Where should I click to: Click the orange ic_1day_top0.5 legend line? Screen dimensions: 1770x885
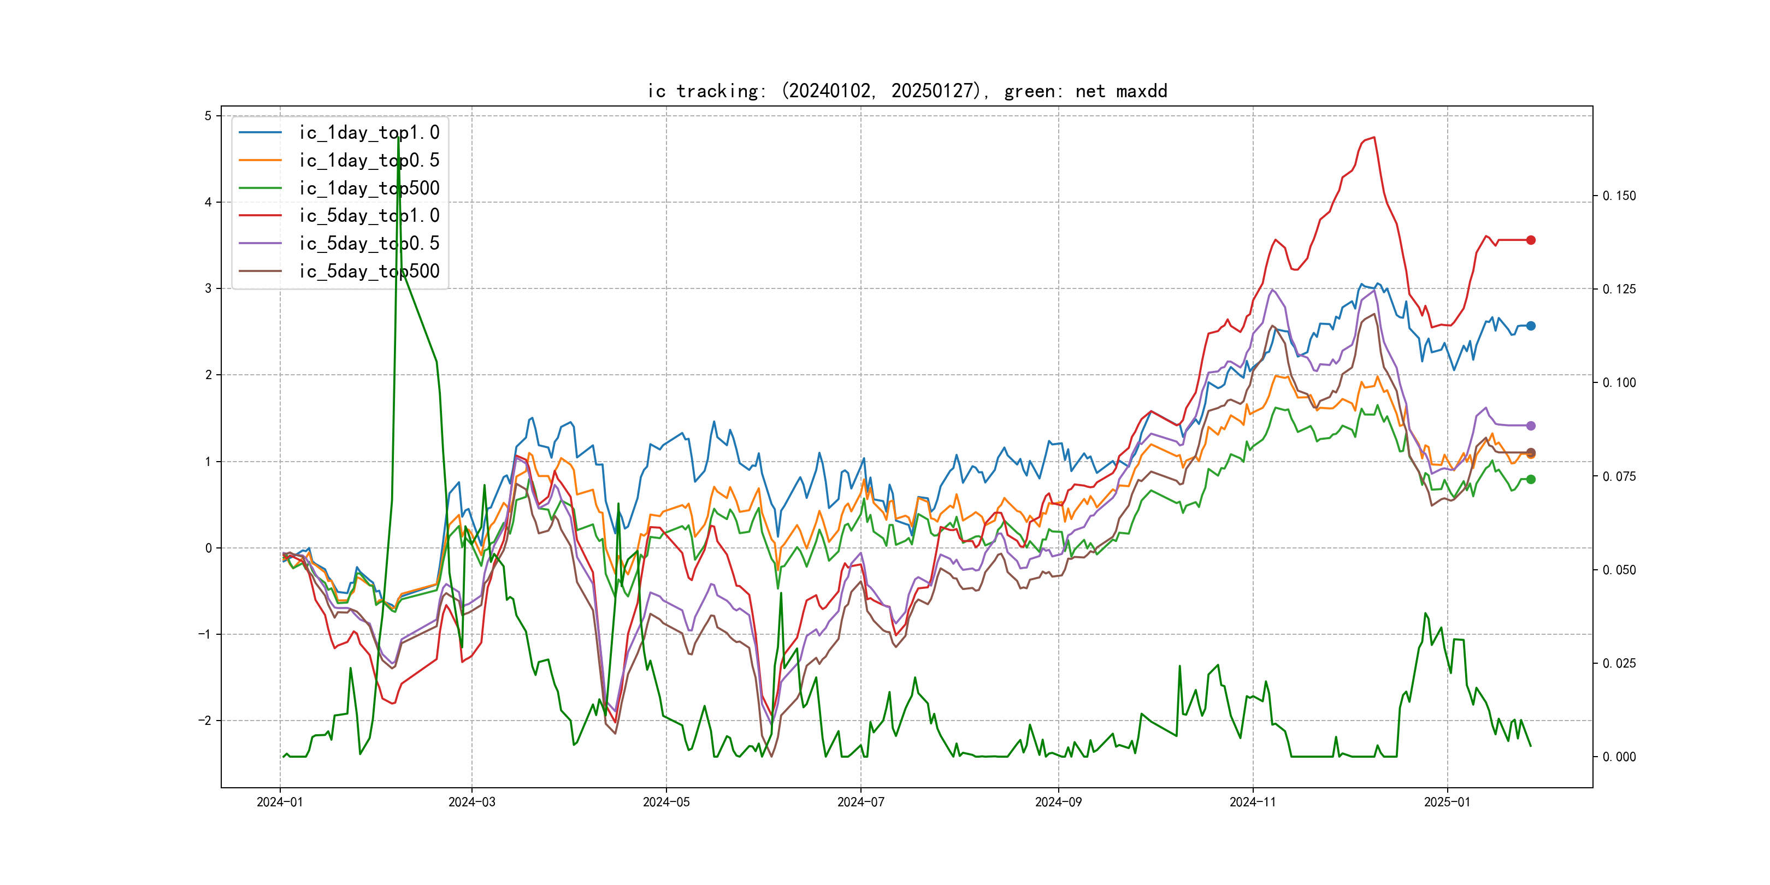[x=259, y=160]
